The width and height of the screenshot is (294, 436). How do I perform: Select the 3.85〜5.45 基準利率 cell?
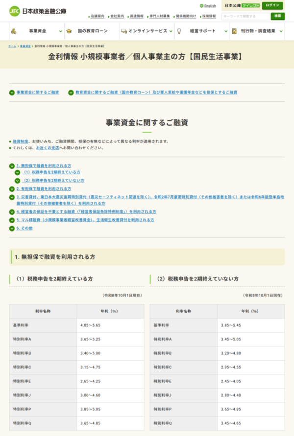251,325
